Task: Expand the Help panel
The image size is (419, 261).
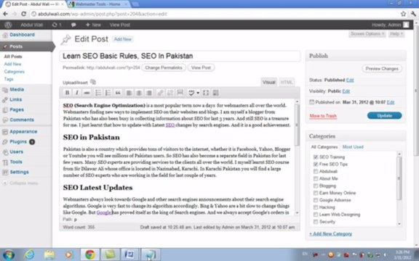Action: click(x=396, y=34)
